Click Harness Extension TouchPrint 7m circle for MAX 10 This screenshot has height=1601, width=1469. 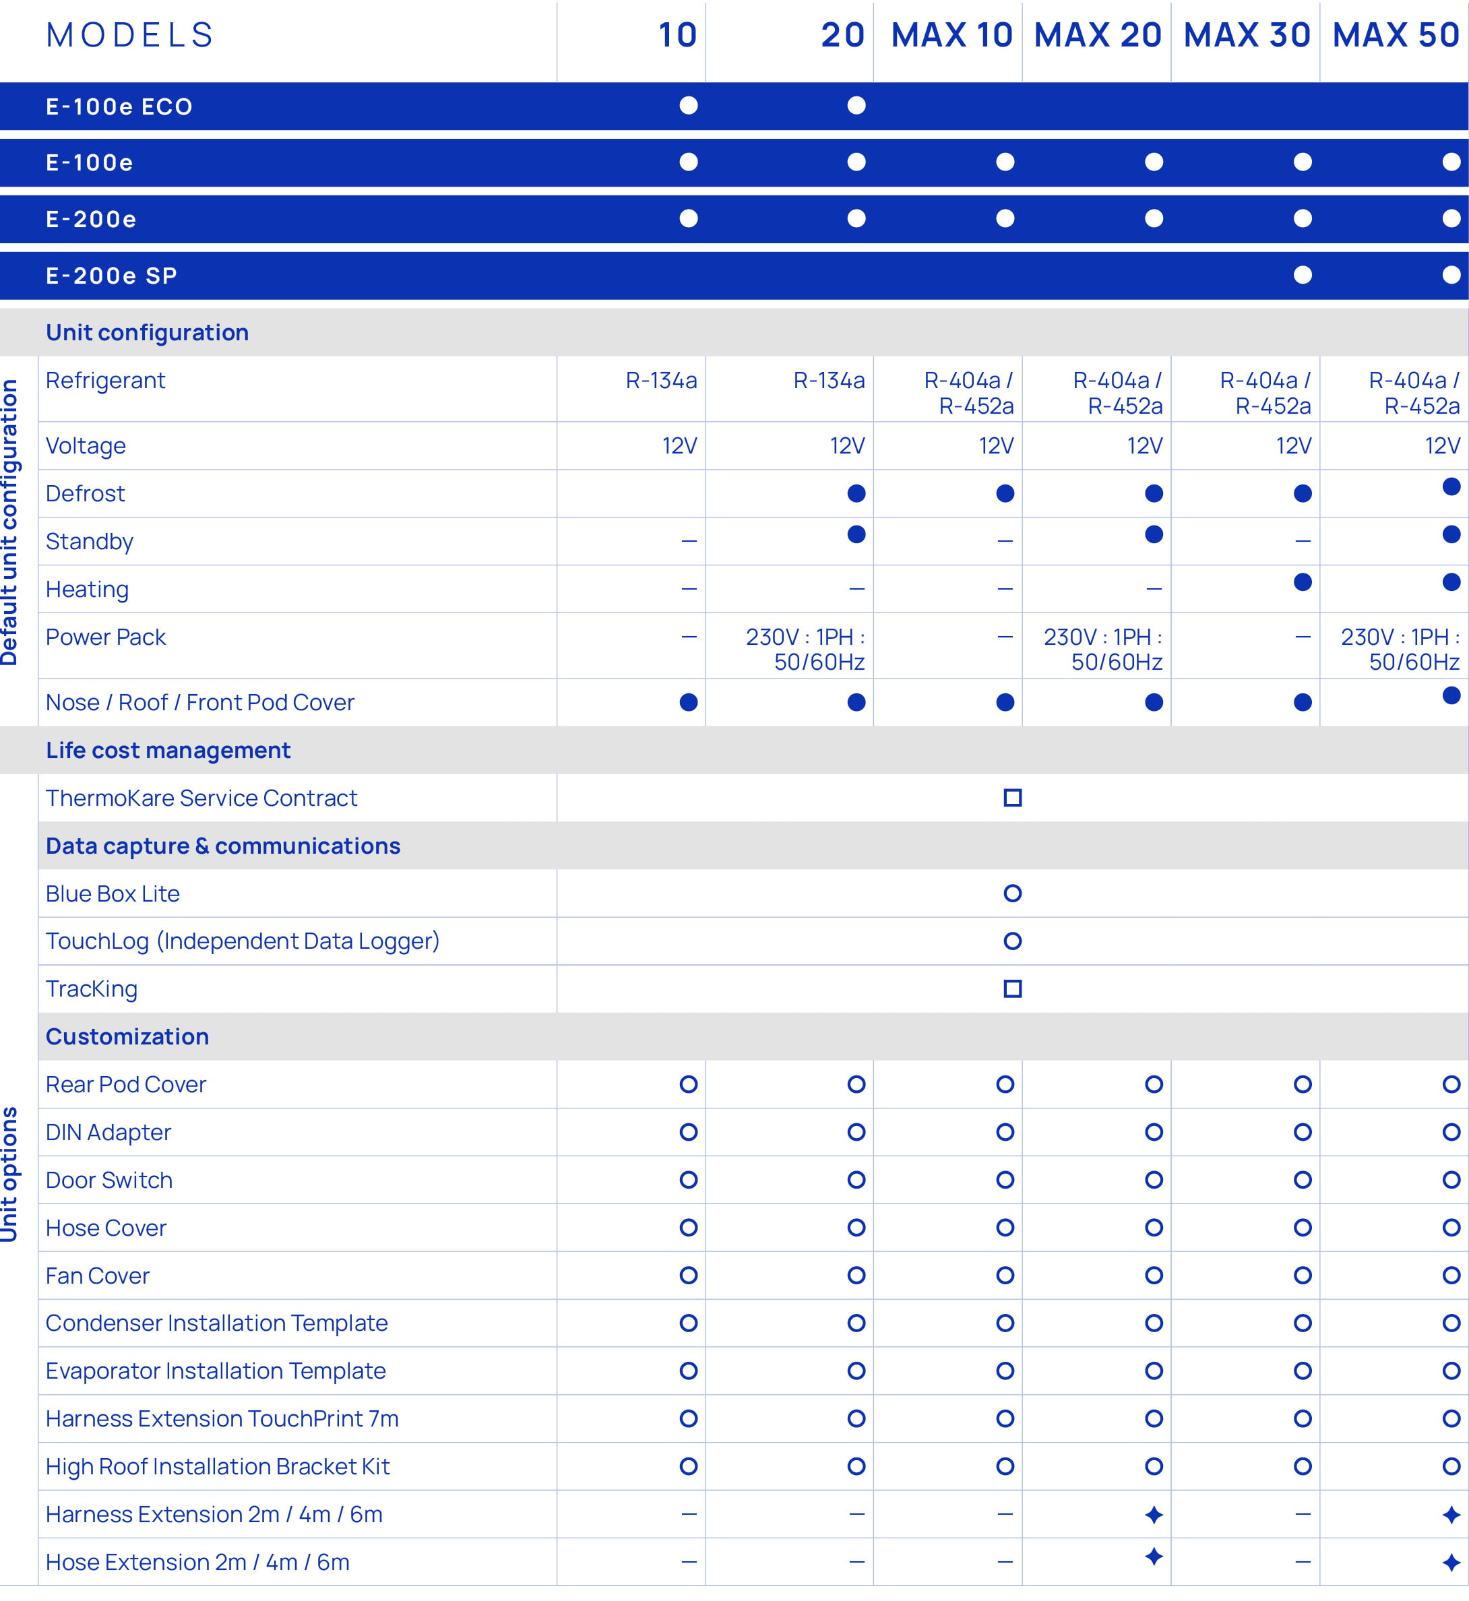click(1005, 1418)
